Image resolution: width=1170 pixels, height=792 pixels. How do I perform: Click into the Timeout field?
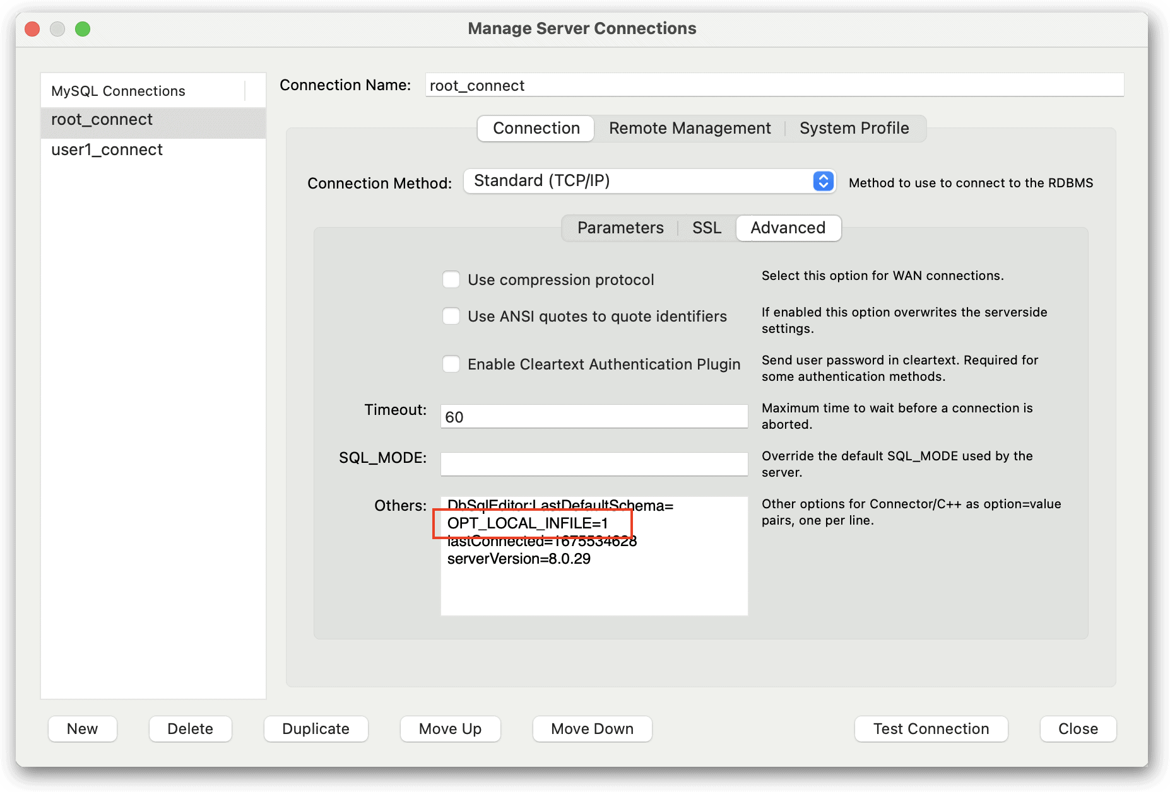click(594, 417)
